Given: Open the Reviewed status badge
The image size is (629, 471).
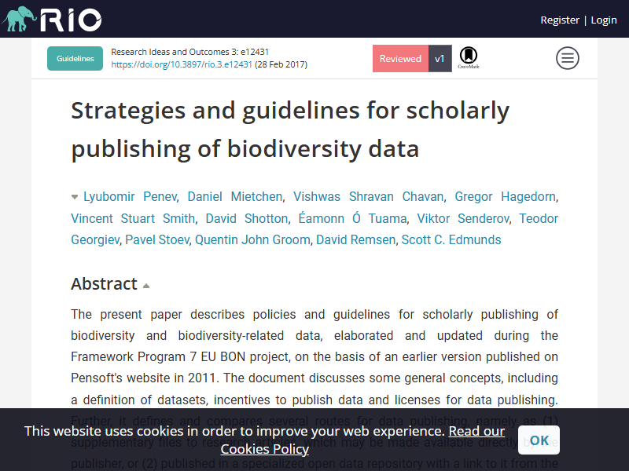Looking at the screenshot, I should click(400, 58).
